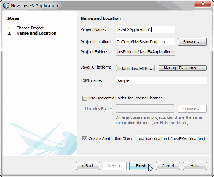This screenshot has width=214, height=177.
Task: Select the Project Folder field
Action: pos(145,52)
